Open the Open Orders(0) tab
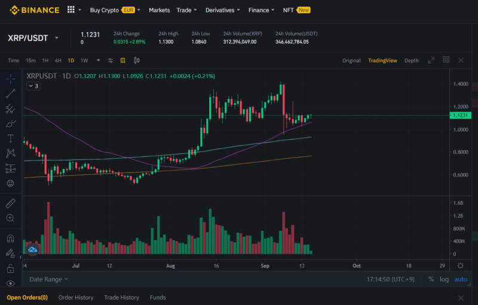Viewport: 478px width, 305px height. (27, 297)
